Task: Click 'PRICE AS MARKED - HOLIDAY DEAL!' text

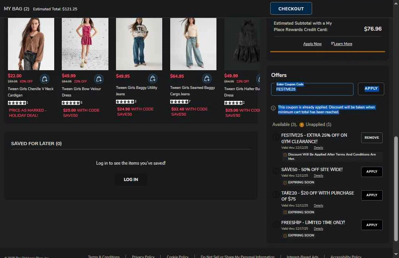Action: [28, 113]
